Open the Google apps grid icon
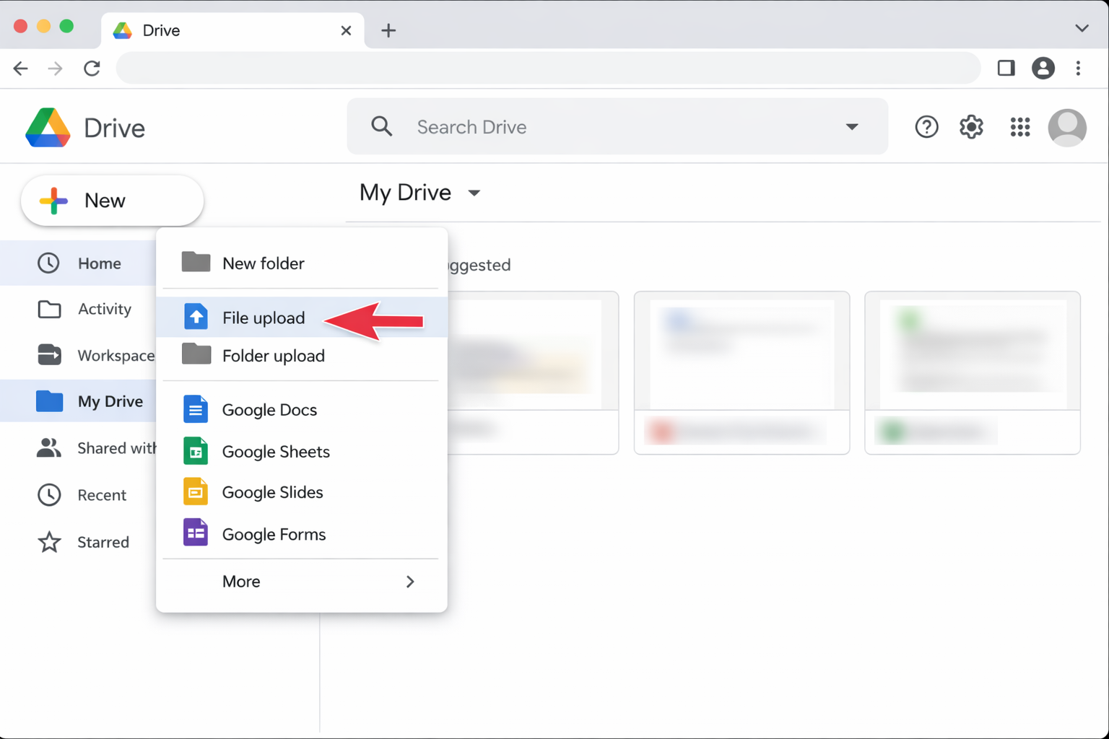Screen dimensions: 1109x739 click(x=1019, y=127)
